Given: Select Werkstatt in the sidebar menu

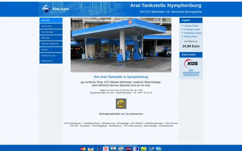Looking at the screenshot, I should click(x=51, y=38).
